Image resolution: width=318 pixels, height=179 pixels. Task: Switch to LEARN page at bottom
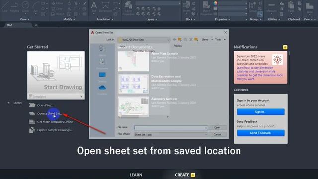tap(136, 175)
